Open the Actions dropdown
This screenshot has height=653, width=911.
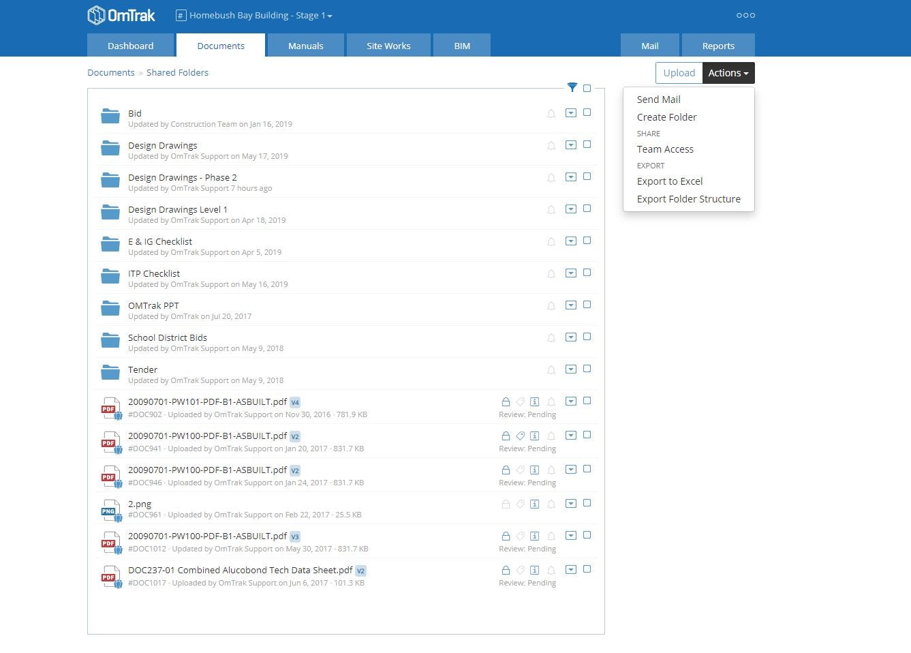pyautogui.click(x=727, y=72)
